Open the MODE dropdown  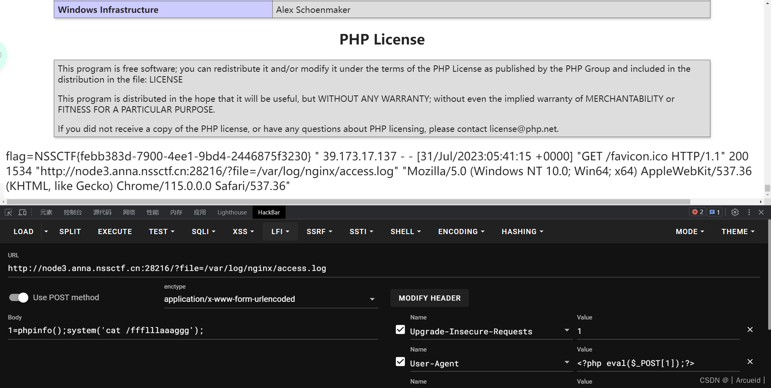(x=690, y=232)
